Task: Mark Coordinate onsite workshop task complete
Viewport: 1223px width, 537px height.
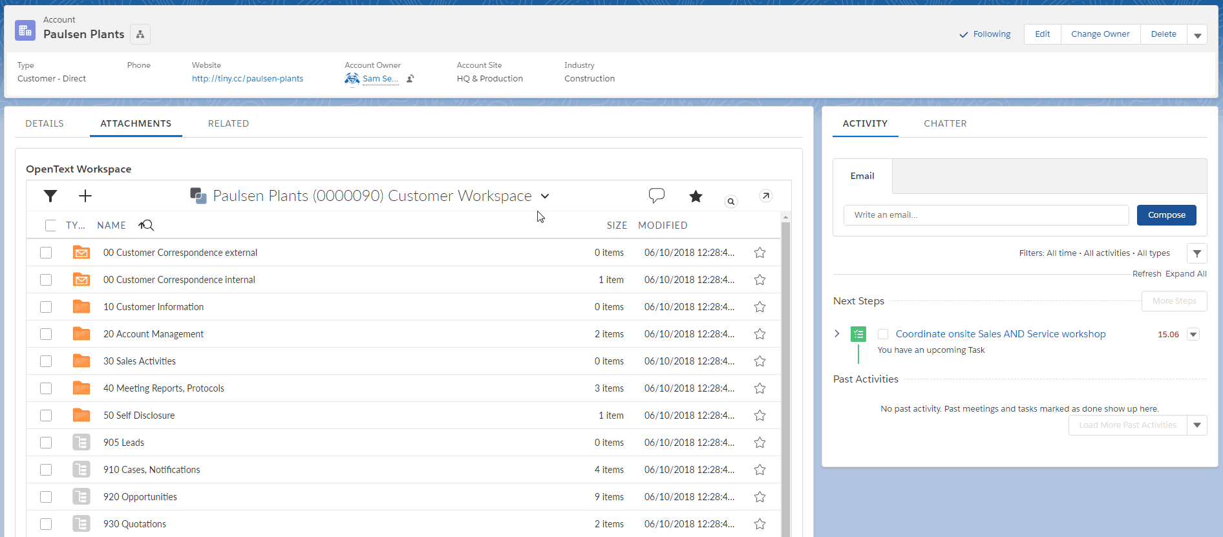Action: [x=883, y=334]
